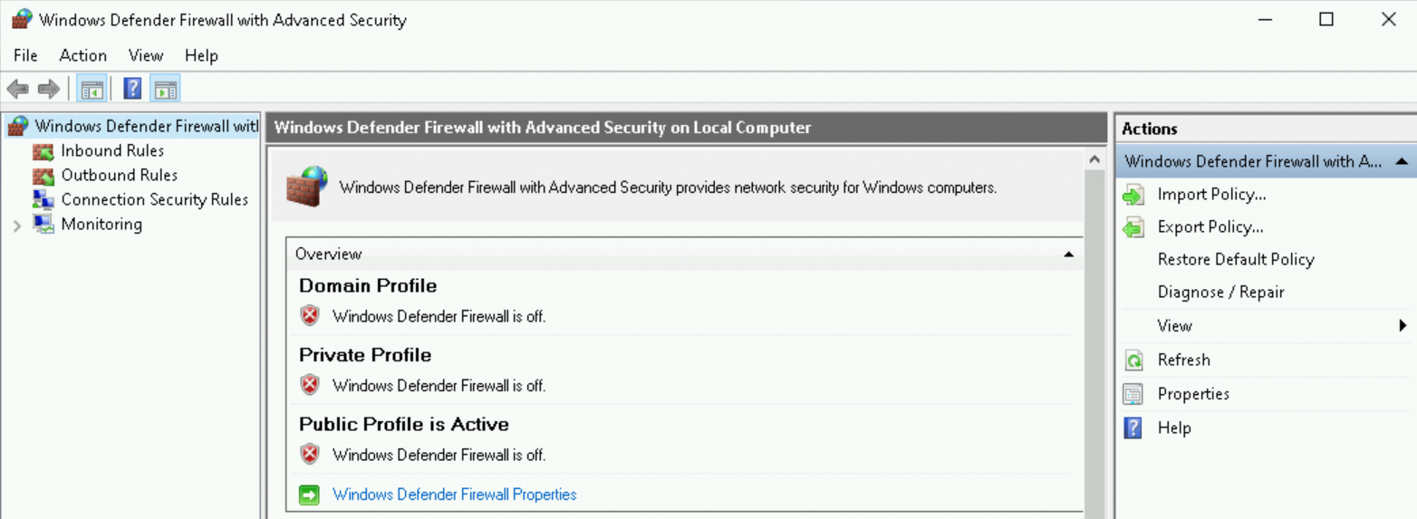Open the View submenu arrow in Actions
Viewport: 1417px width, 519px height.
point(1403,326)
